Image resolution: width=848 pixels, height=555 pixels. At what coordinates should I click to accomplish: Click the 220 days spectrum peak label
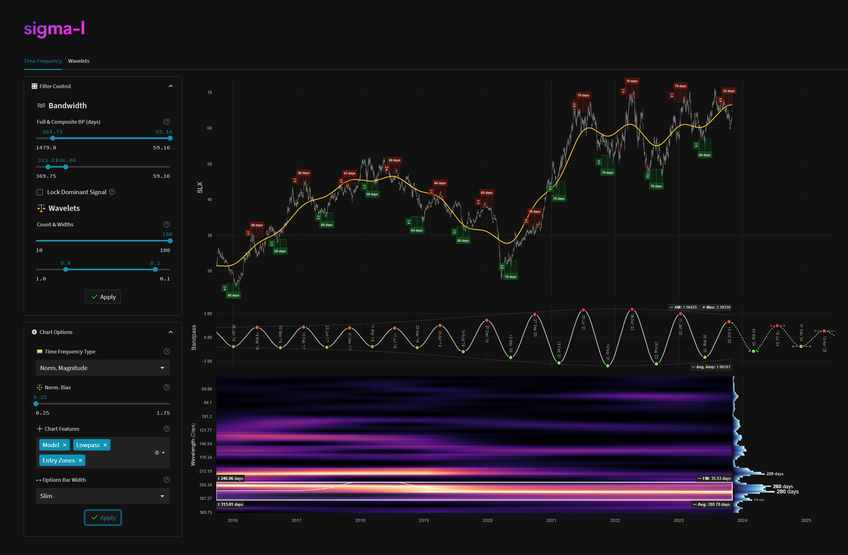(775, 474)
